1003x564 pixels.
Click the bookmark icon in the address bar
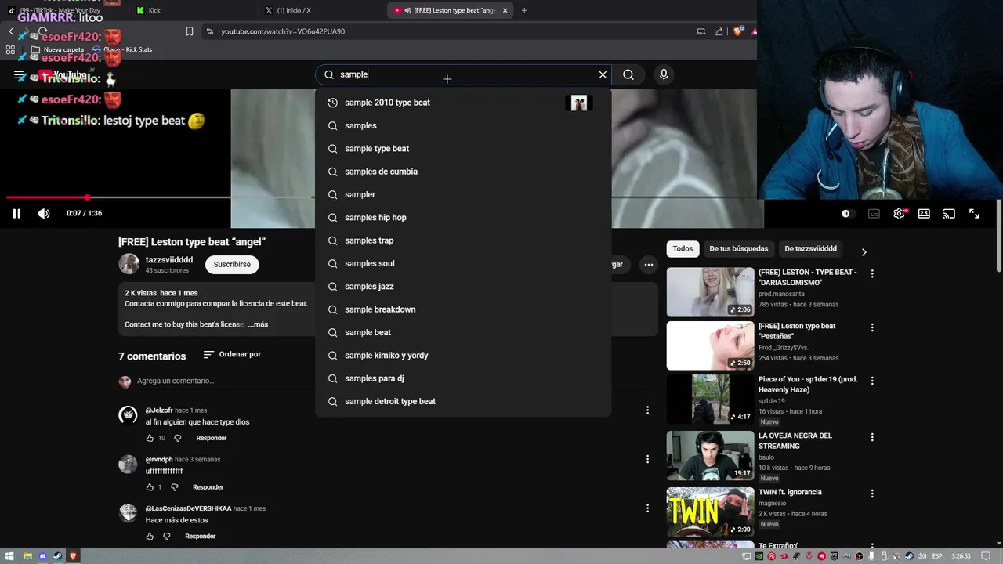pos(189,31)
